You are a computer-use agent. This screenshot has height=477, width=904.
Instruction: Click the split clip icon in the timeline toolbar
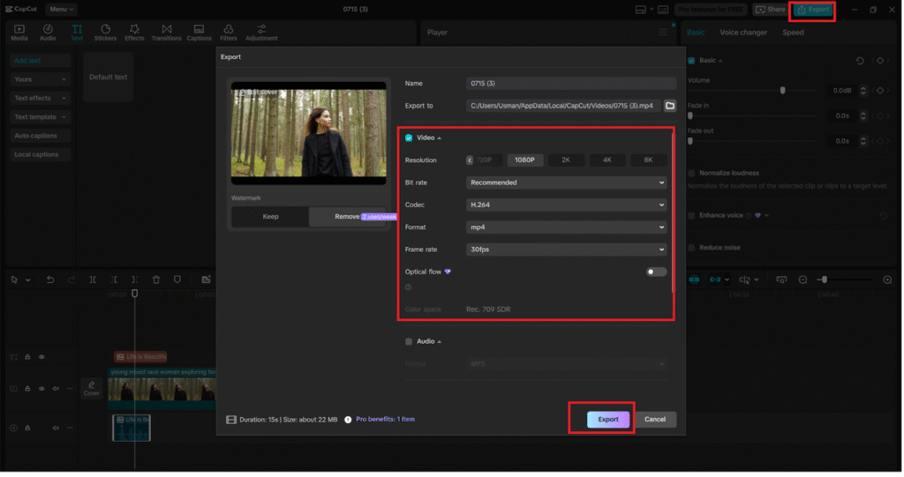tap(93, 280)
